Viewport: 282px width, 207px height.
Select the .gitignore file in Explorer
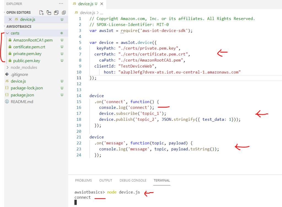click(19, 74)
